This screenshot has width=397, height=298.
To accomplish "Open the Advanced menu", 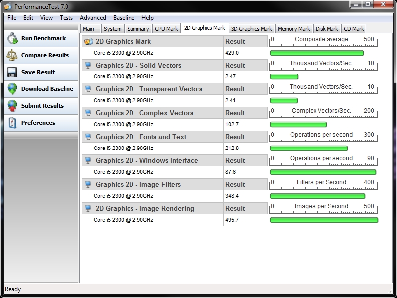I will [93, 18].
